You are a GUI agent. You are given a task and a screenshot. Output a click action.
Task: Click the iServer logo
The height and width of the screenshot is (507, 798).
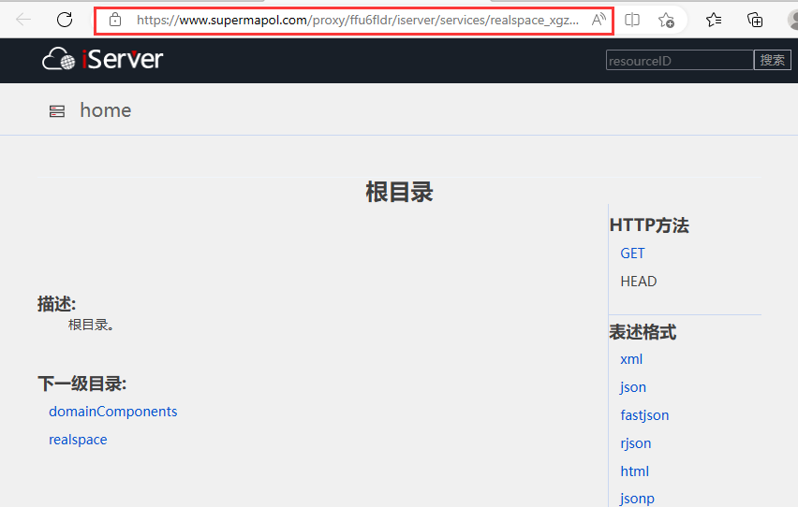pos(103,60)
